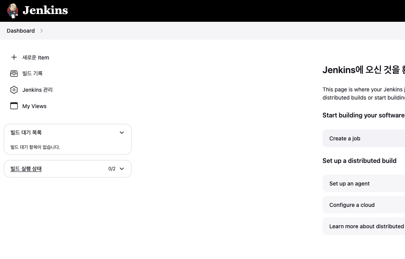
Task: Open My Views
Action: point(34,106)
